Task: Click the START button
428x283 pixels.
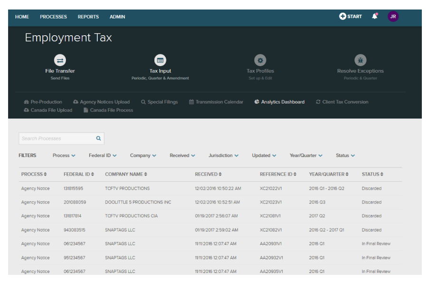Action: pyautogui.click(x=350, y=16)
